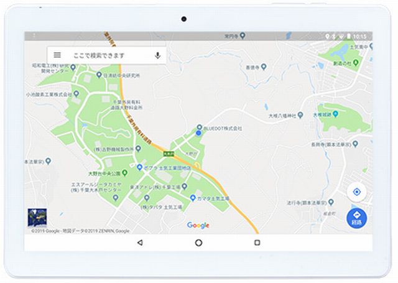The image size is (398, 283).
Task: Select the 常円寺 pin near top
Action: (x=243, y=35)
